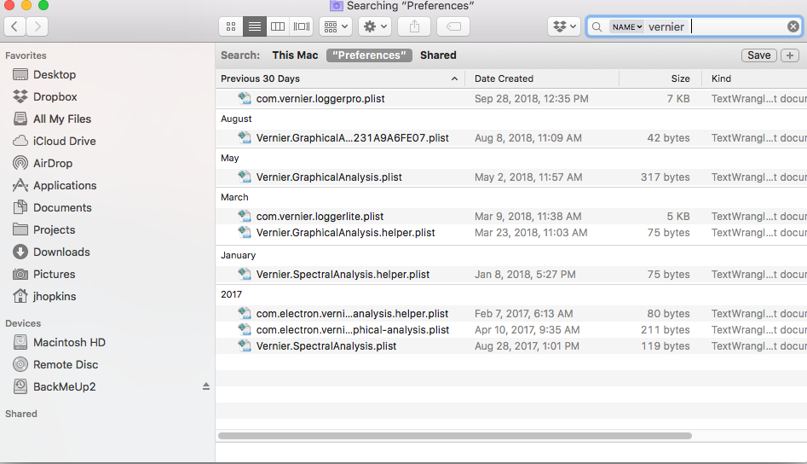Set search scope to "Preferences"
Image resolution: width=807 pixels, height=464 pixels.
[x=369, y=55]
